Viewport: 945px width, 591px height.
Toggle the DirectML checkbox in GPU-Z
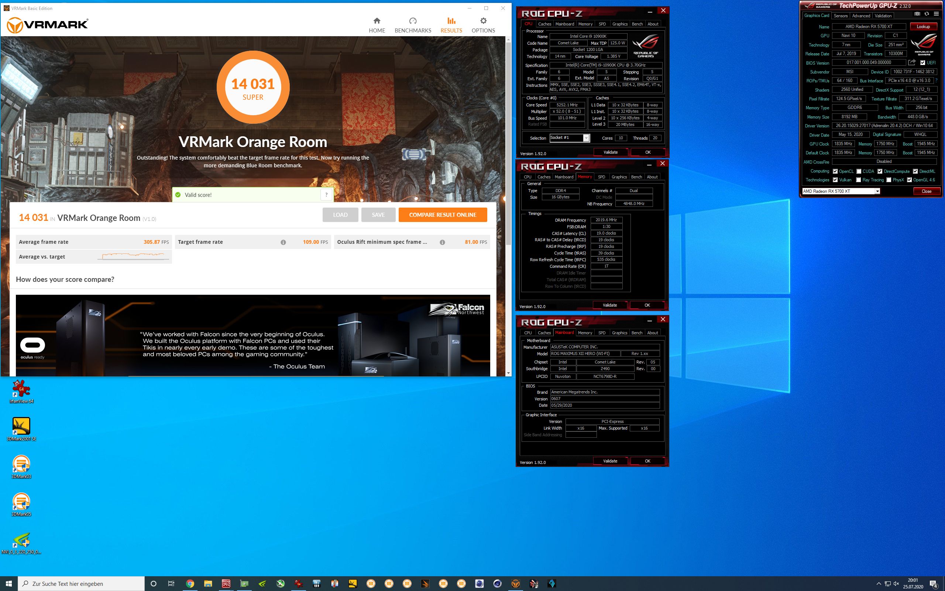[x=915, y=171]
